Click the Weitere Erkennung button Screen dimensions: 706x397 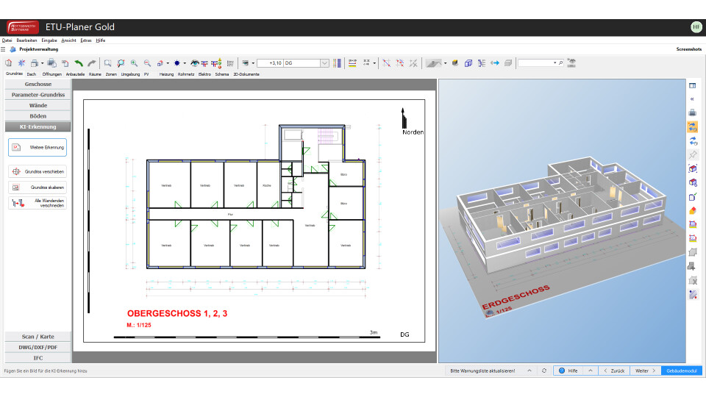[x=38, y=147]
